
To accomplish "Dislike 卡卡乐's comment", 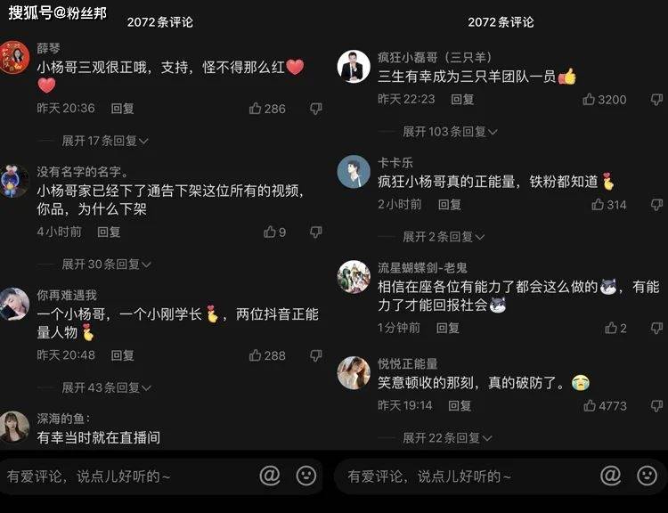I will point(656,205).
